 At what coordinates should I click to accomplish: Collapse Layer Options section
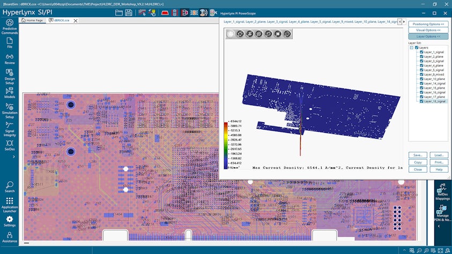pos(428,36)
